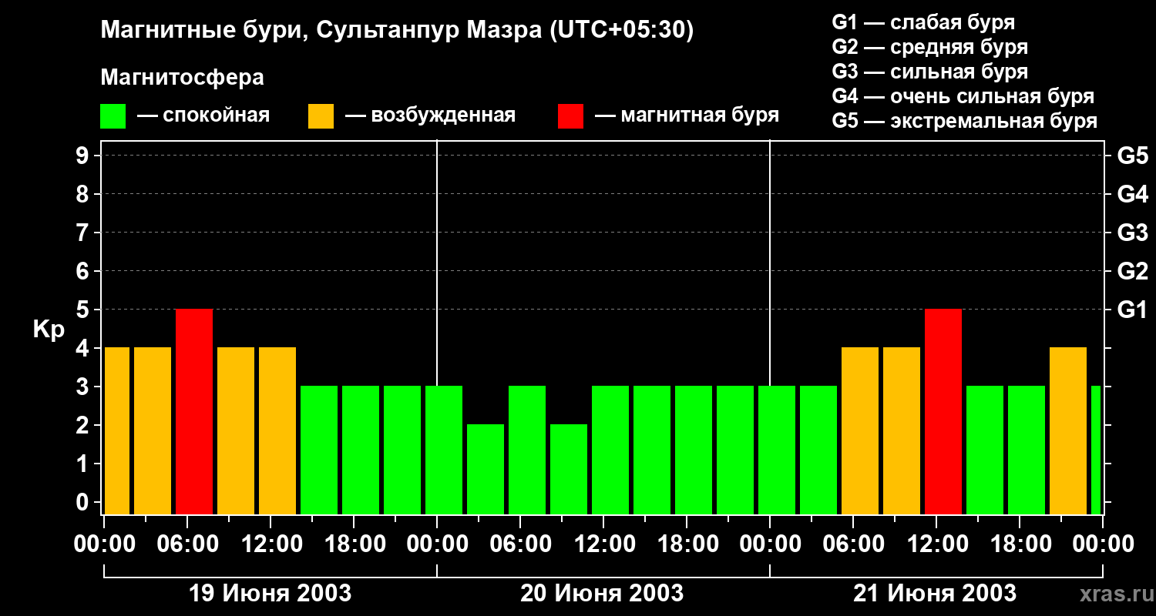Click the '12:00' time label for 20 Июня

(603, 544)
